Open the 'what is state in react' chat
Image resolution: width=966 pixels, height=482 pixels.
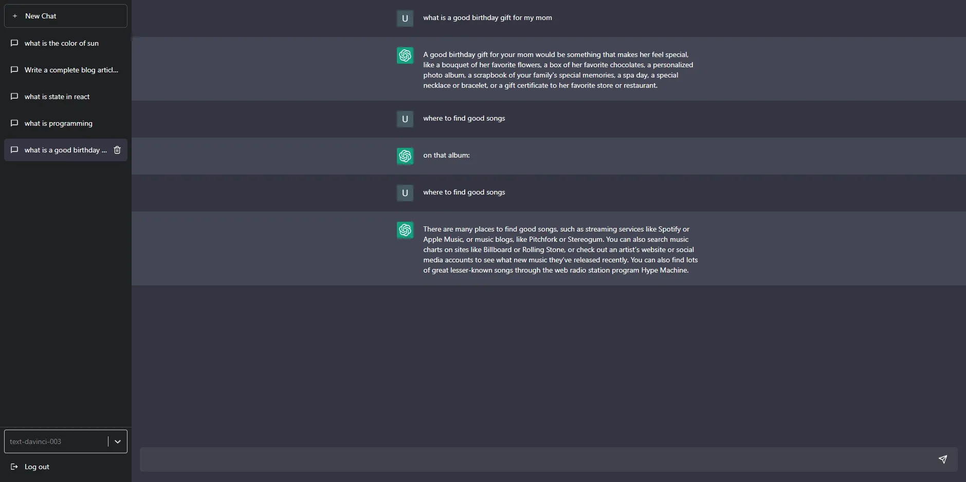[x=57, y=97]
